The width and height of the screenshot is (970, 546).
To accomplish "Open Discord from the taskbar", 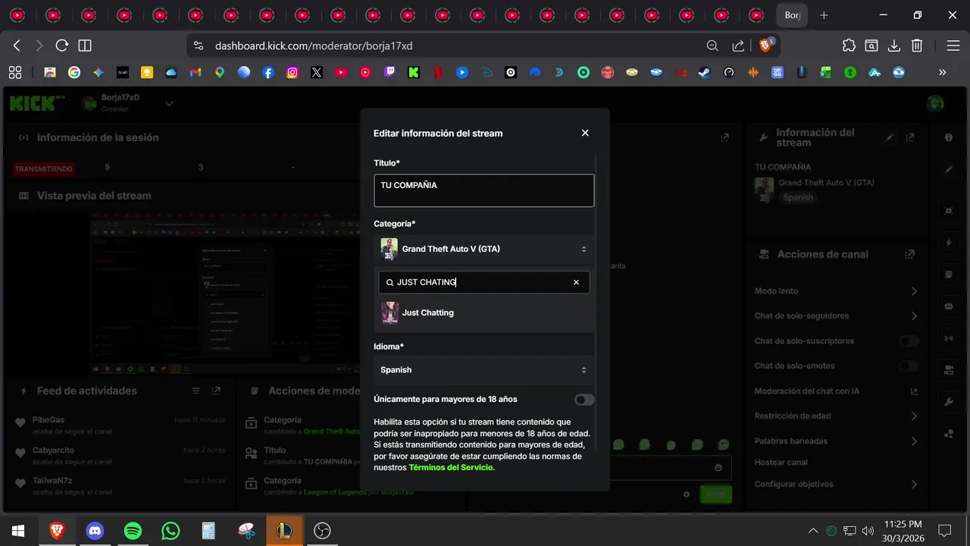I will [95, 530].
